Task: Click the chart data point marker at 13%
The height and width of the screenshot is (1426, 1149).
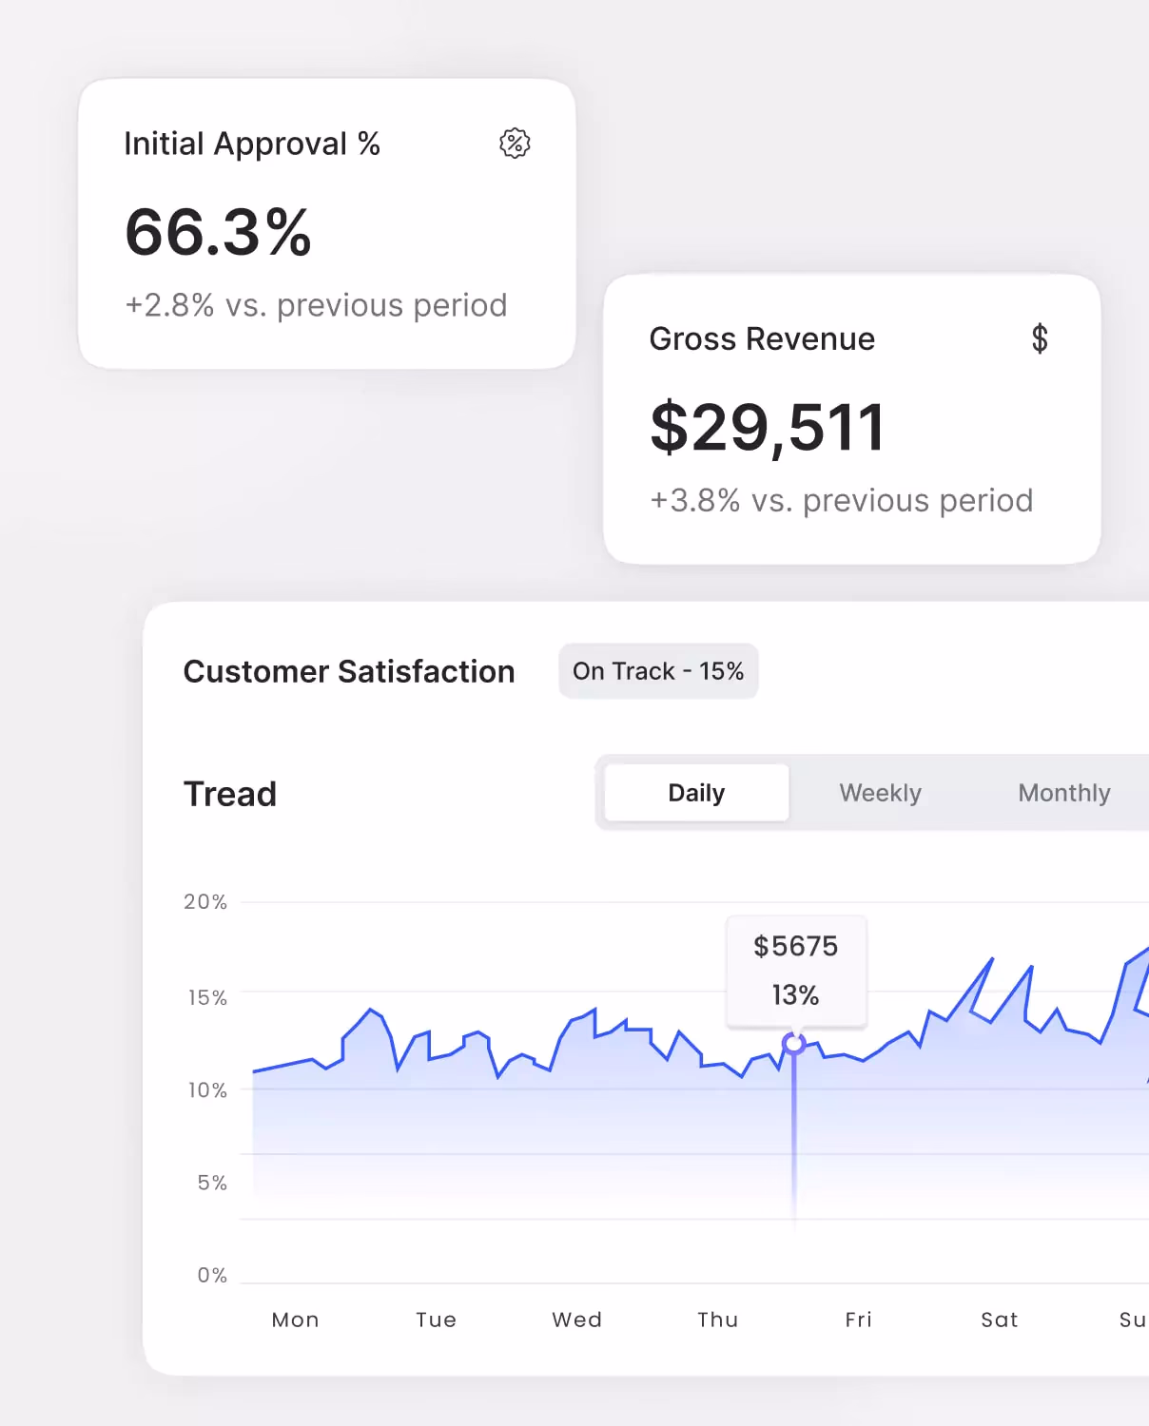Action: pos(793,1044)
